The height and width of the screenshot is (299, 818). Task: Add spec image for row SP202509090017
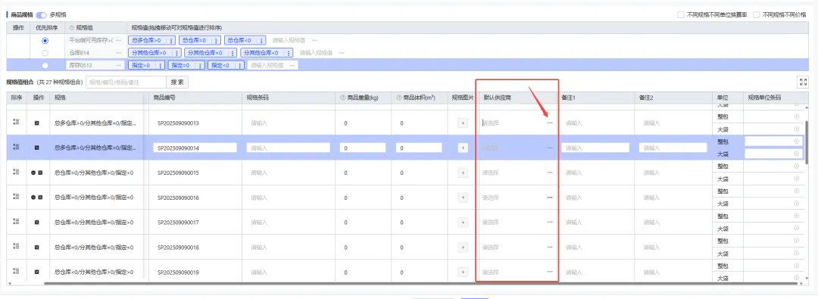(x=462, y=223)
